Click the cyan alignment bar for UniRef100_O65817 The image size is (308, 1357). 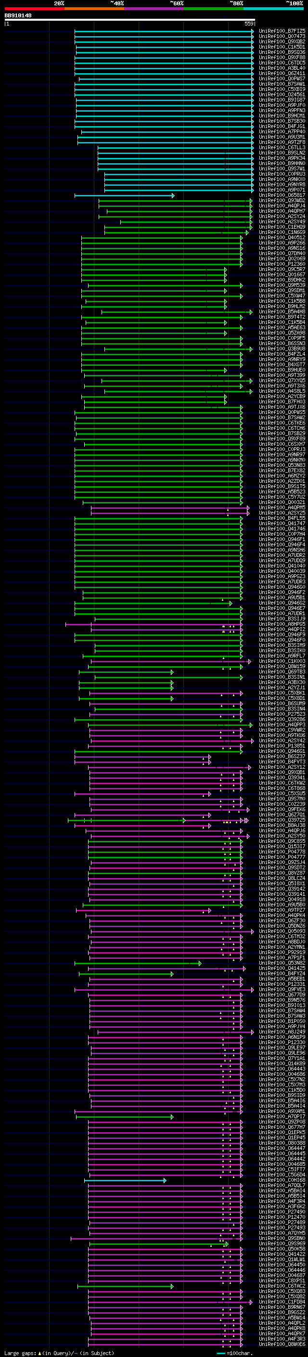click(x=124, y=195)
